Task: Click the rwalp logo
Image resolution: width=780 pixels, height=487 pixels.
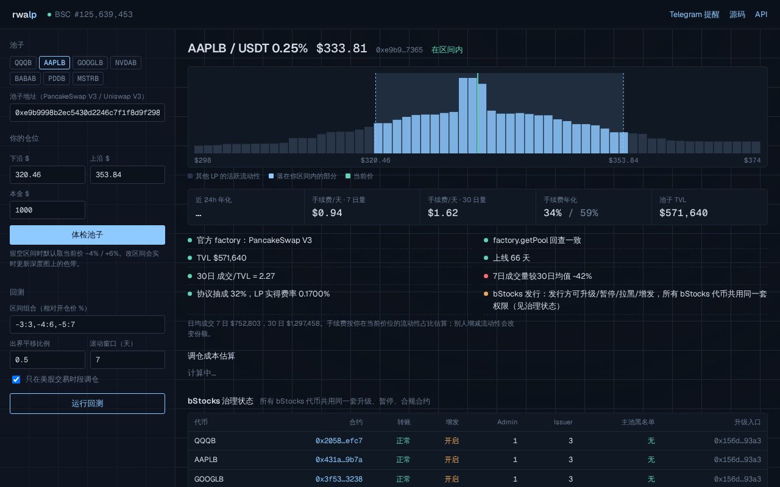Action: pos(24,15)
